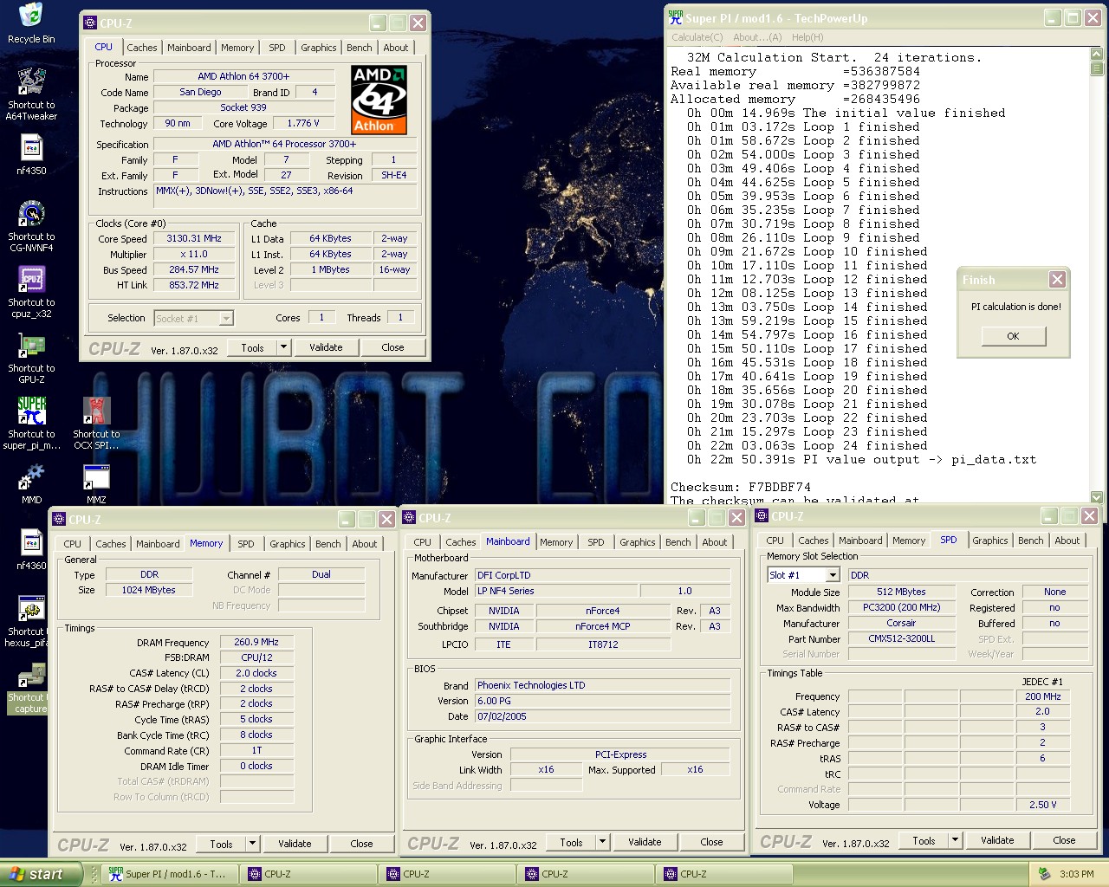Image resolution: width=1109 pixels, height=887 pixels.
Task: Expand the Tools arrow in the Memory CPU-Z window
Action: click(x=252, y=844)
